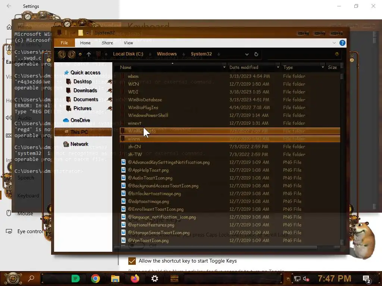Open Explorer help question-mark icon
Viewport: 382px width, 286px height.
click(342, 43)
